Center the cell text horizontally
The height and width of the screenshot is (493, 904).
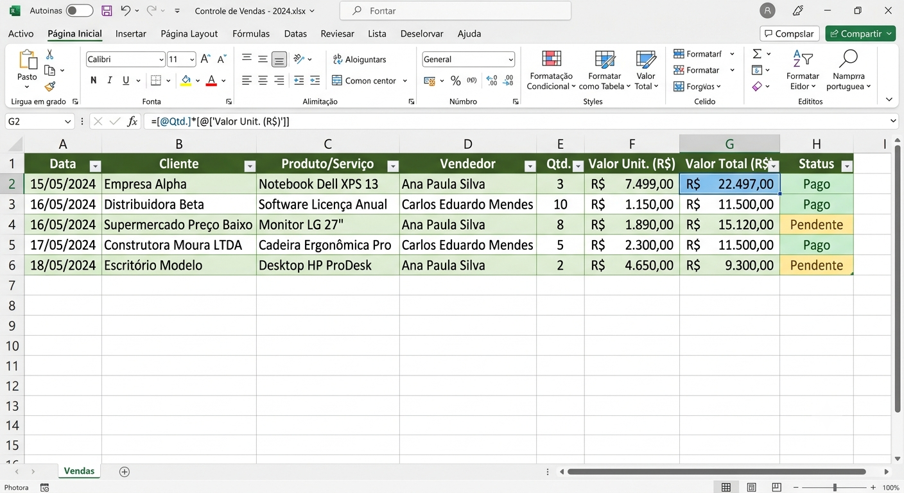tap(263, 80)
